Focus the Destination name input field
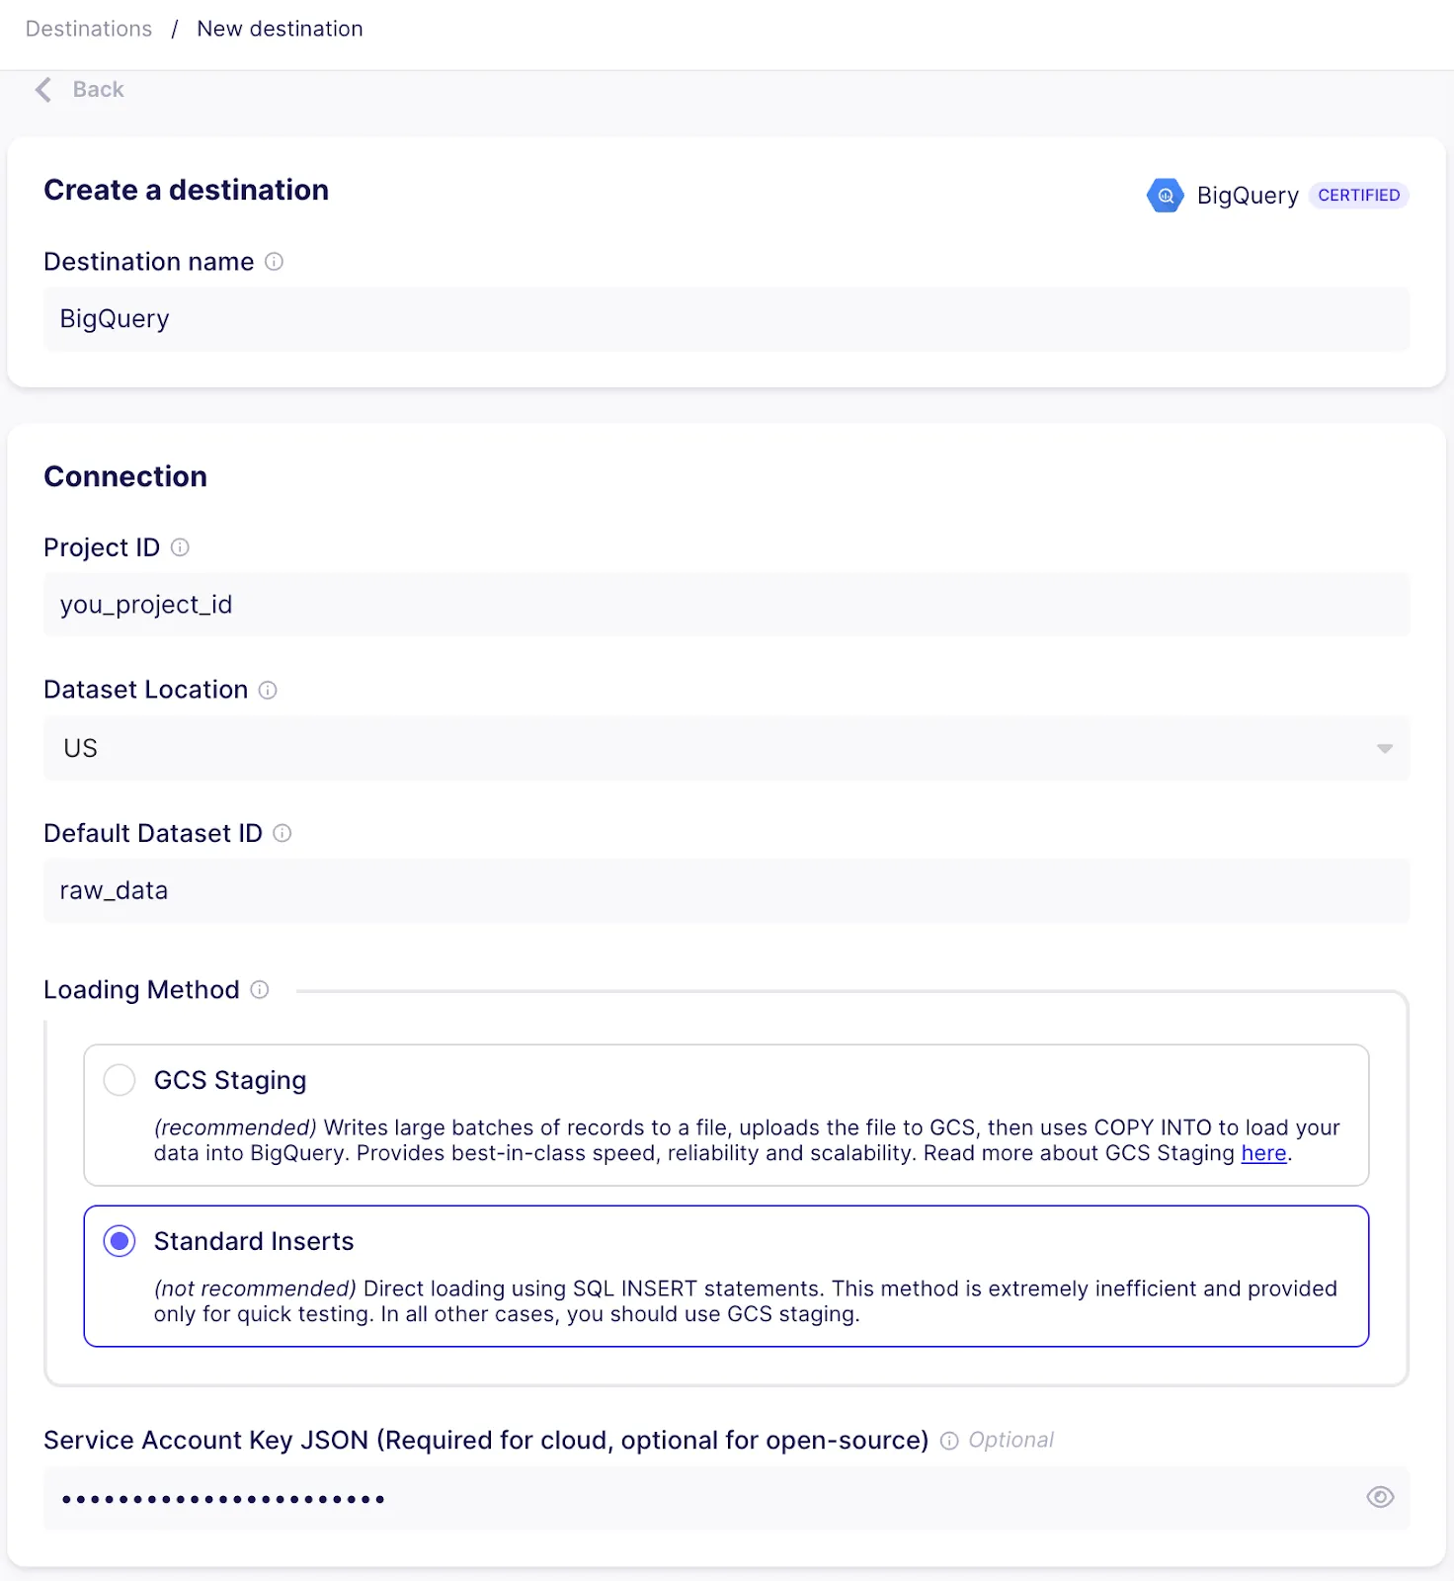 726,319
